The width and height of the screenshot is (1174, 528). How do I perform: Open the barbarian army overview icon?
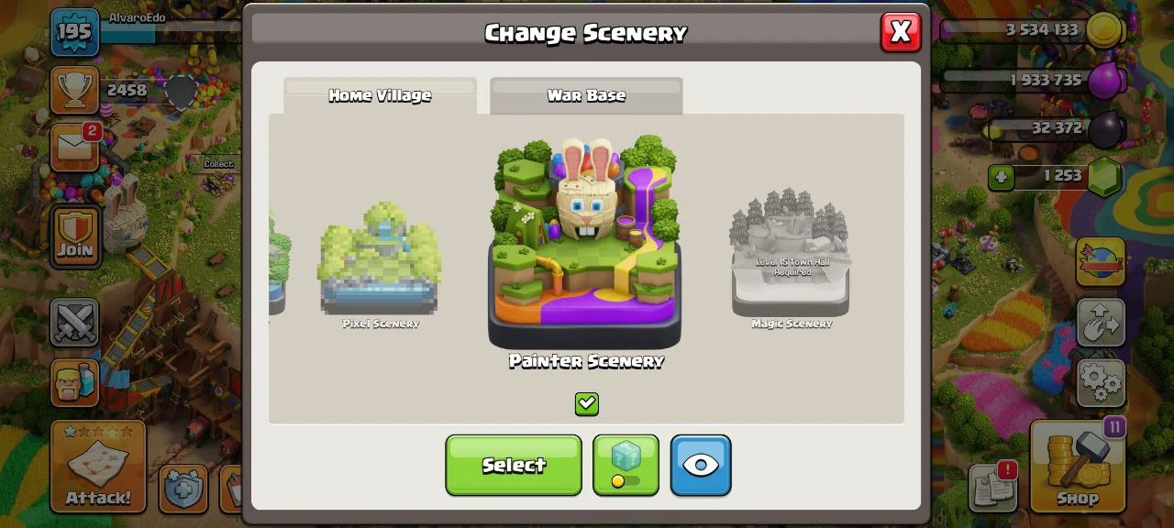(74, 382)
